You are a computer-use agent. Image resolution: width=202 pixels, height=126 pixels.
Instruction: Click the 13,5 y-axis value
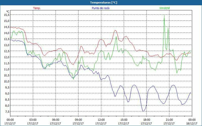(7, 39)
